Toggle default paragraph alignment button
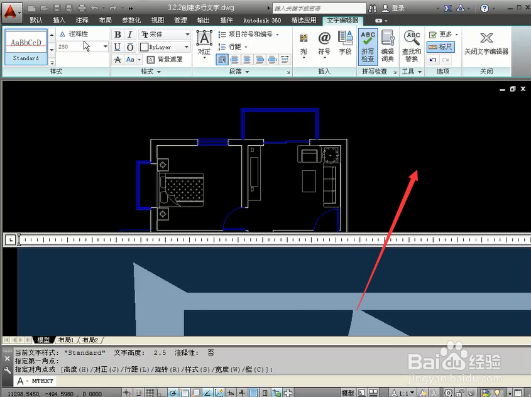The image size is (531, 397). tap(222, 60)
